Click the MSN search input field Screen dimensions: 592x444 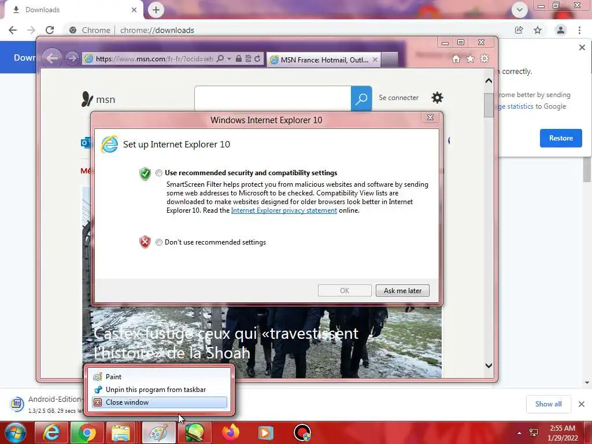click(x=273, y=98)
